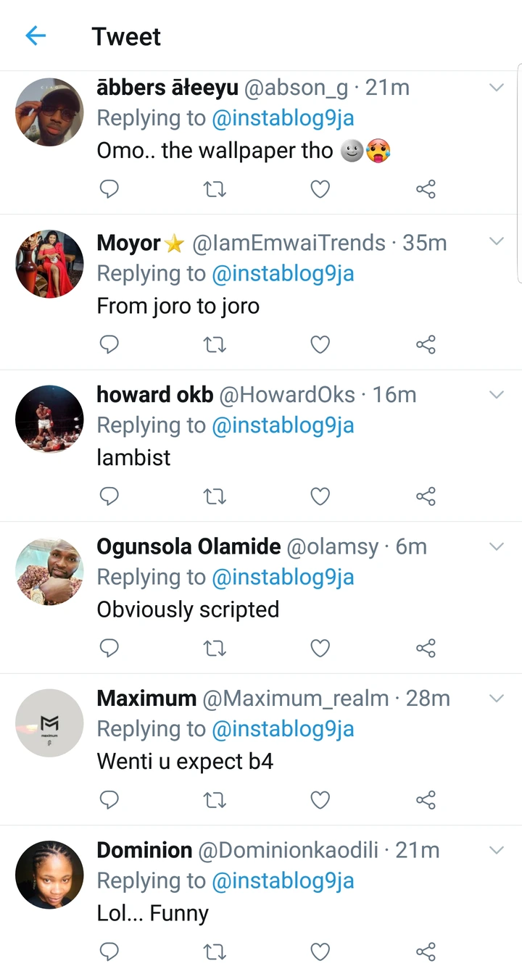
Task: Reply to howard okb's 'lambist' tweet
Action: coord(109,496)
